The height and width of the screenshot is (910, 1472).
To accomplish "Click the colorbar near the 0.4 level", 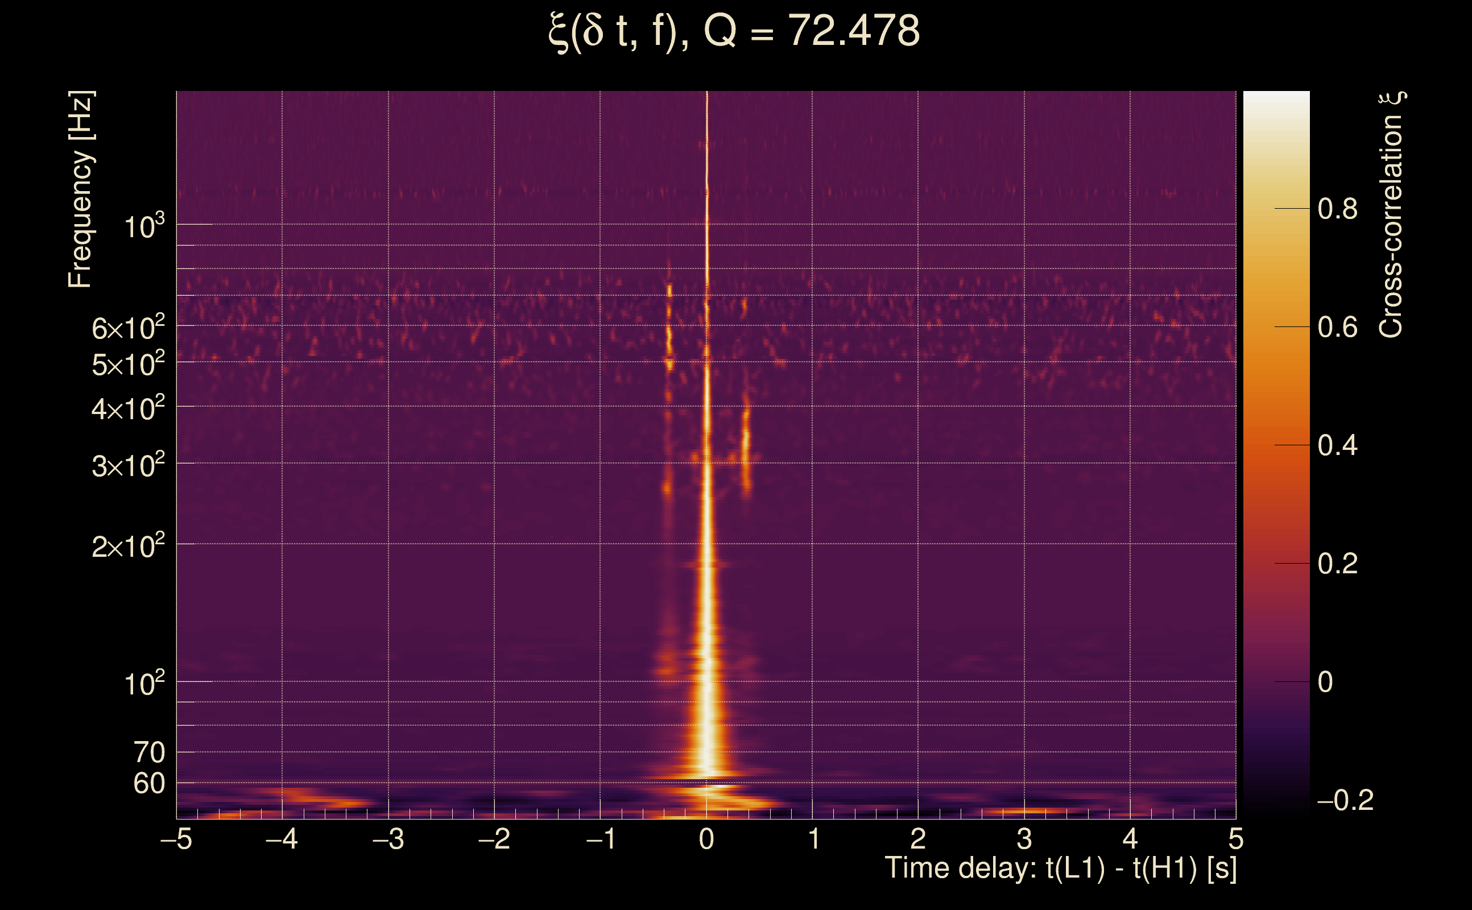I will point(1276,445).
